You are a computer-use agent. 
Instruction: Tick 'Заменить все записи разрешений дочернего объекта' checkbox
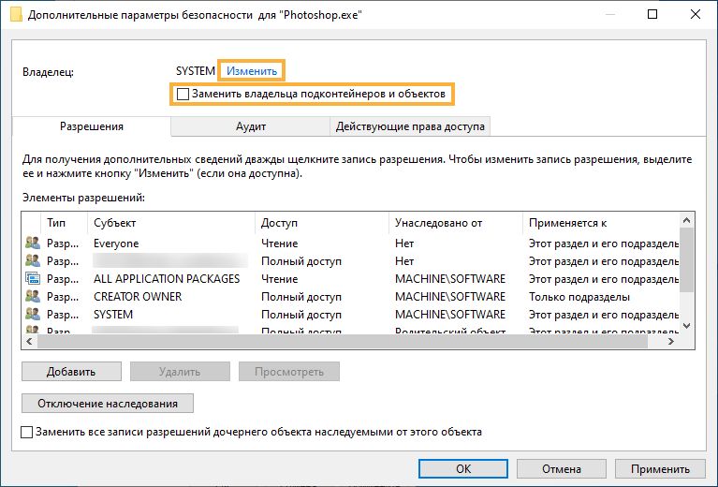click(x=26, y=432)
